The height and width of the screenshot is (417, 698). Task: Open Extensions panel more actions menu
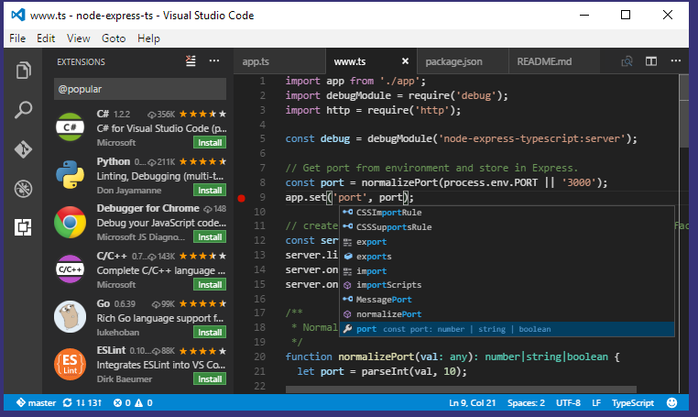214,61
